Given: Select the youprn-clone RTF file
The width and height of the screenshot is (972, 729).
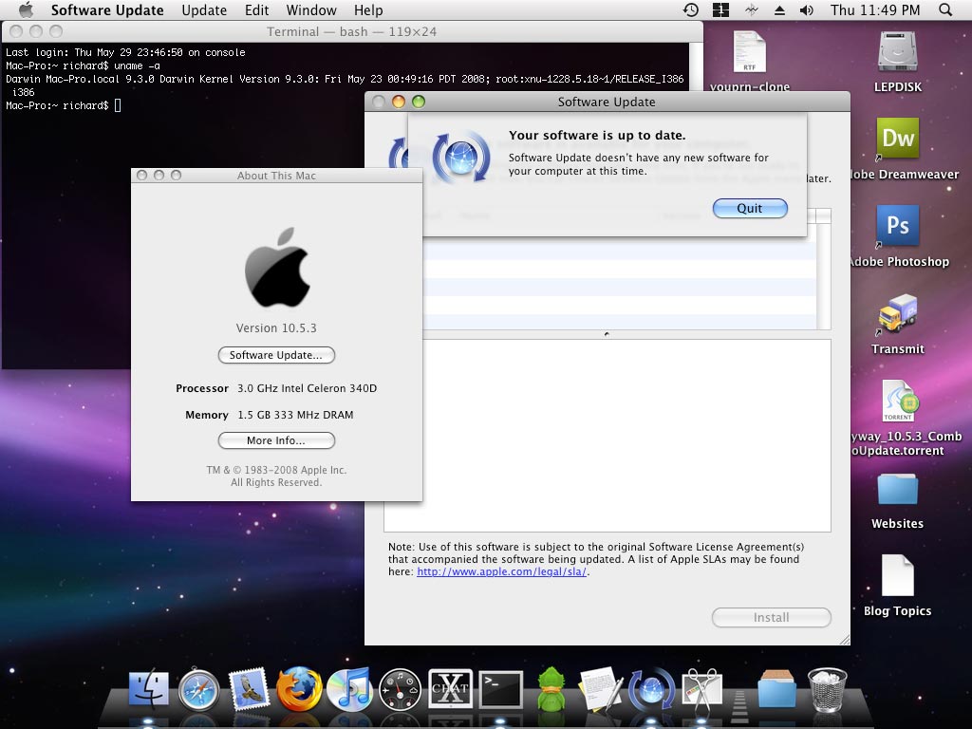Looking at the screenshot, I should click(750, 51).
